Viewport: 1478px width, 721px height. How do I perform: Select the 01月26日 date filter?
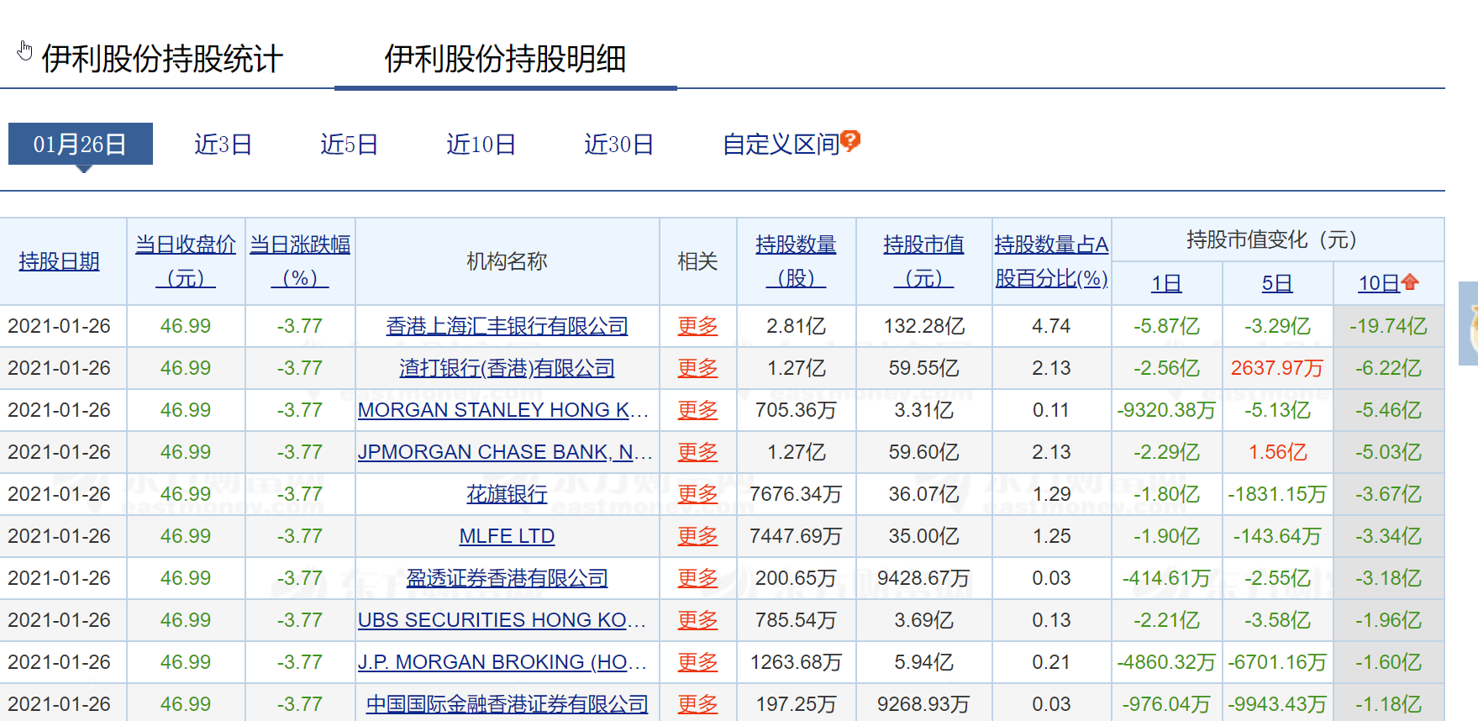tap(81, 144)
